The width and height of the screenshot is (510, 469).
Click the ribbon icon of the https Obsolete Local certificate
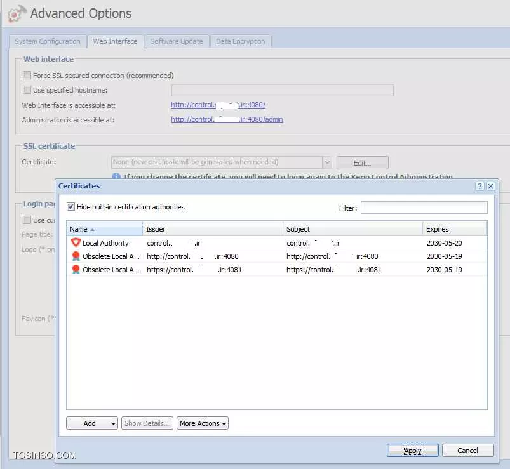pyautogui.click(x=76, y=270)
